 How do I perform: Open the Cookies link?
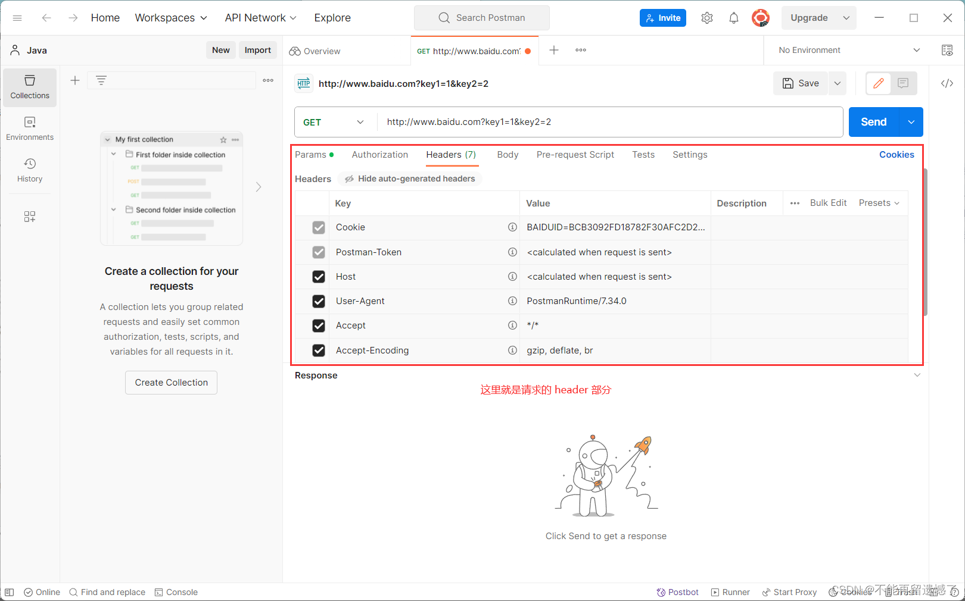[x=896, y=155]
